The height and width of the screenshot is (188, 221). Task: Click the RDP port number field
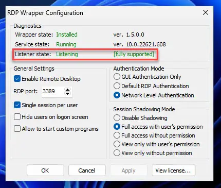click(53, 91)
